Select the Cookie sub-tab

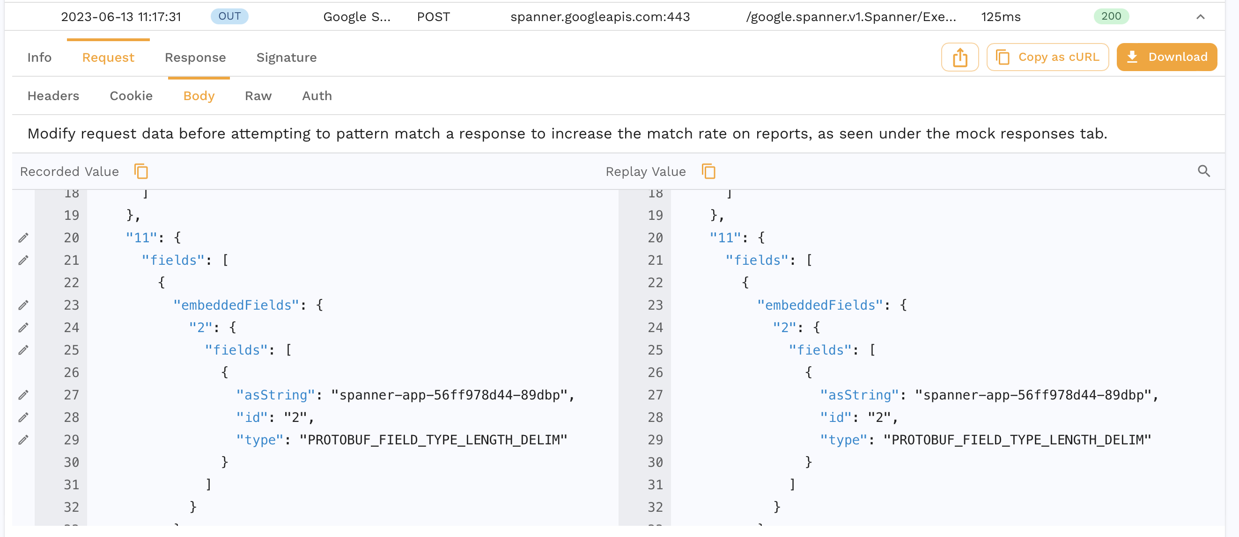131,96
